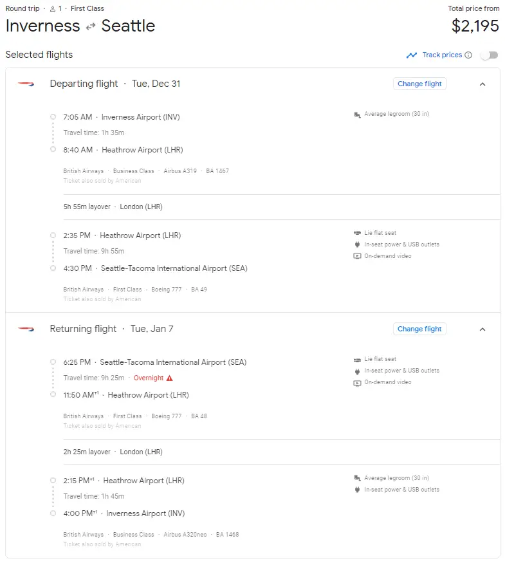Click the Overnight red warning icon
The height and width of the screenshot is (563, 505).
[170, 378]
